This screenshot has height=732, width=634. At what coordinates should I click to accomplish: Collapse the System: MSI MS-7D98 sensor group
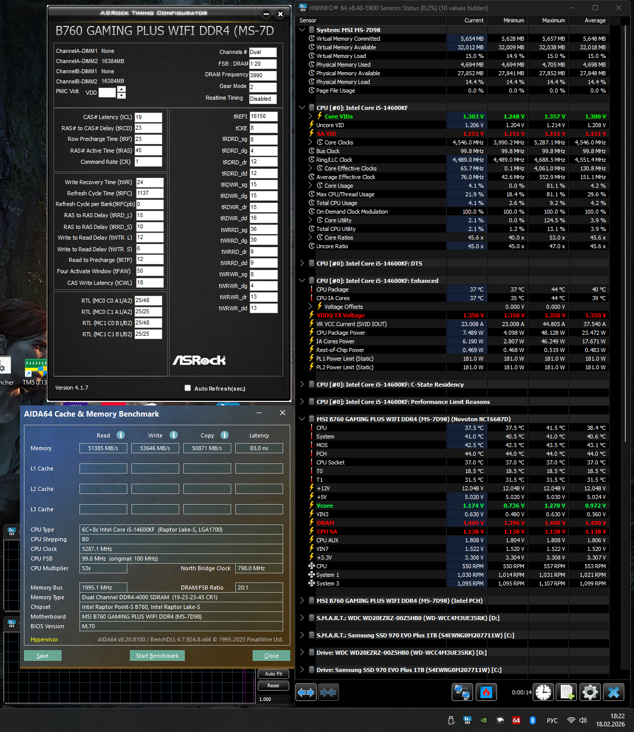click(x=302, y=30)
